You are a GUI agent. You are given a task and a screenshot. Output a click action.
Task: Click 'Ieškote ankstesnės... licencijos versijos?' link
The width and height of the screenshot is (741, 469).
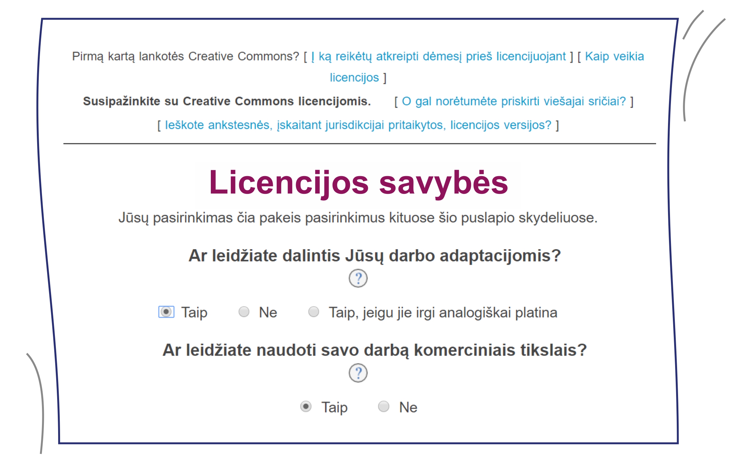coord(358,125)
